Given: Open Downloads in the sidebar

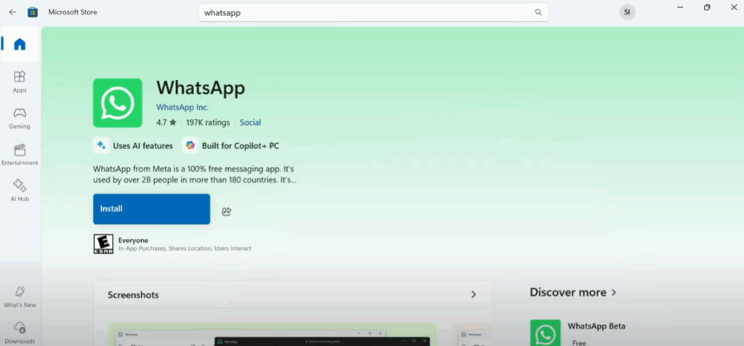Looking at the screenshot, I should 20,333.
